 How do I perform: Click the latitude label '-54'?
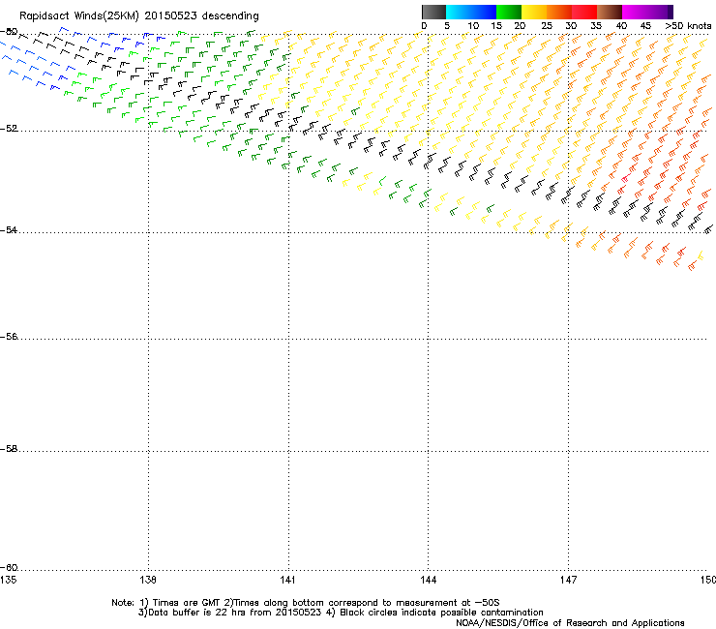tap(9, 229)
